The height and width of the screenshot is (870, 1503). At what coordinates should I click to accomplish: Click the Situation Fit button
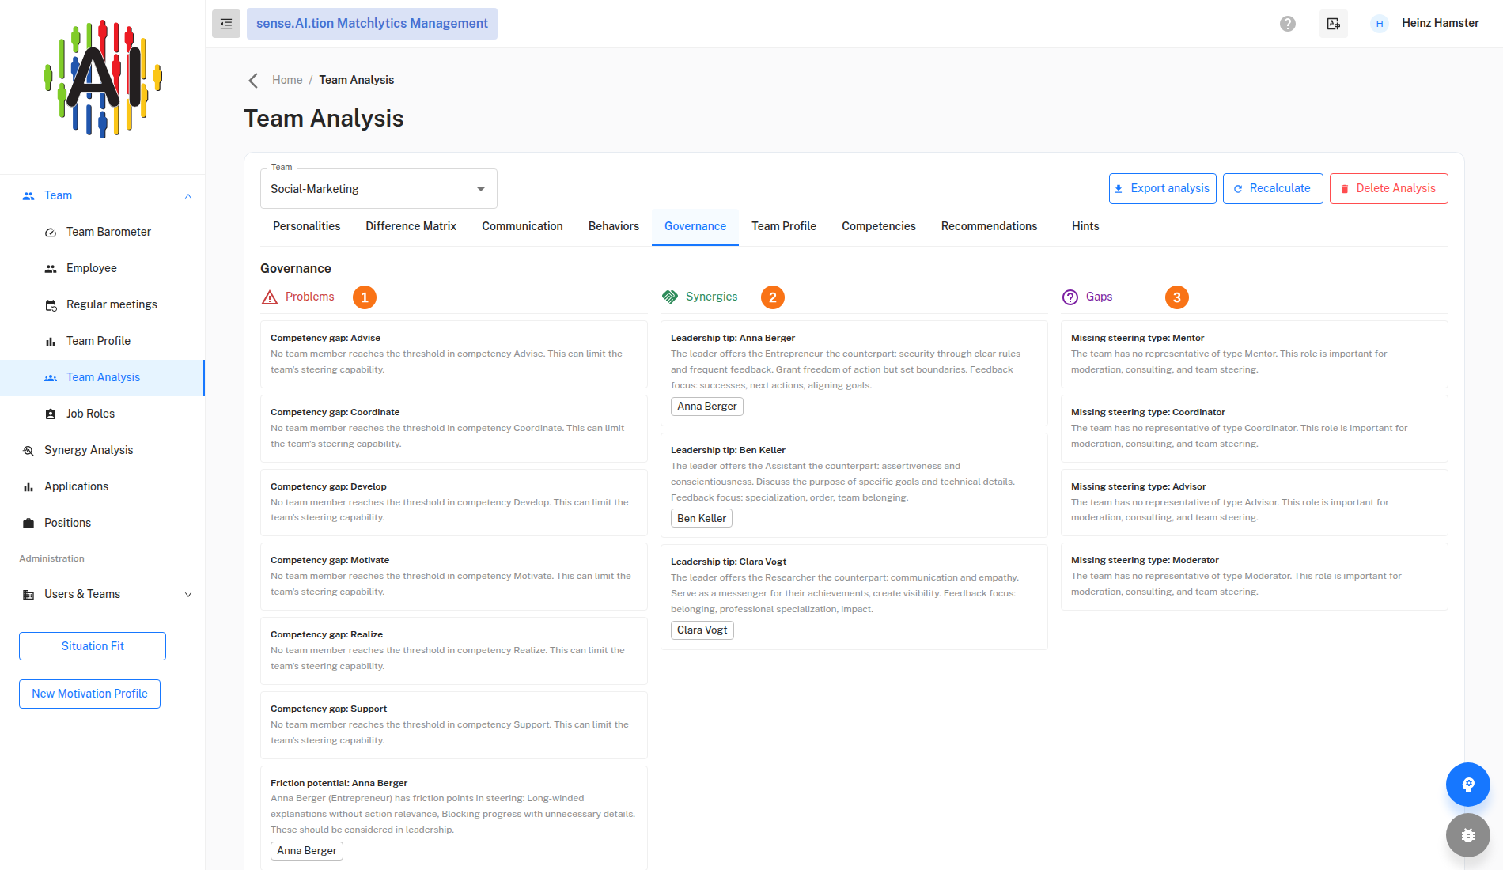(x=93, y=646)
